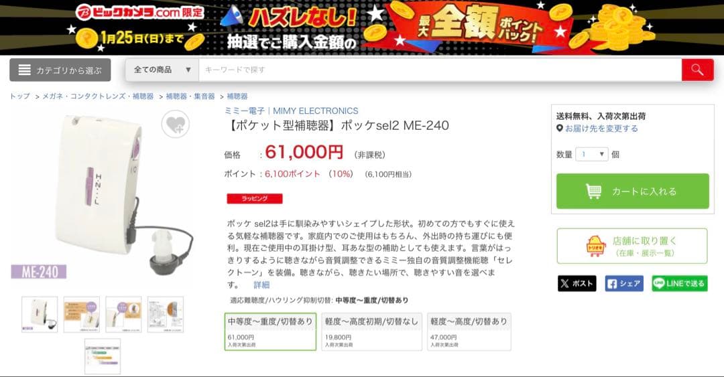Open the ミミー電子 MIMY ELECTRONICS brand link
The image size is (724, 377).
click(291, 110)
